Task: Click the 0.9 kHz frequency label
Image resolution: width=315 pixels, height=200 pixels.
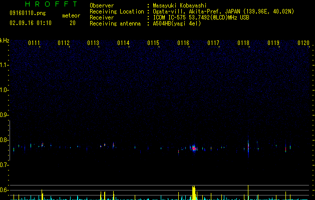Action: pos(5,115)
